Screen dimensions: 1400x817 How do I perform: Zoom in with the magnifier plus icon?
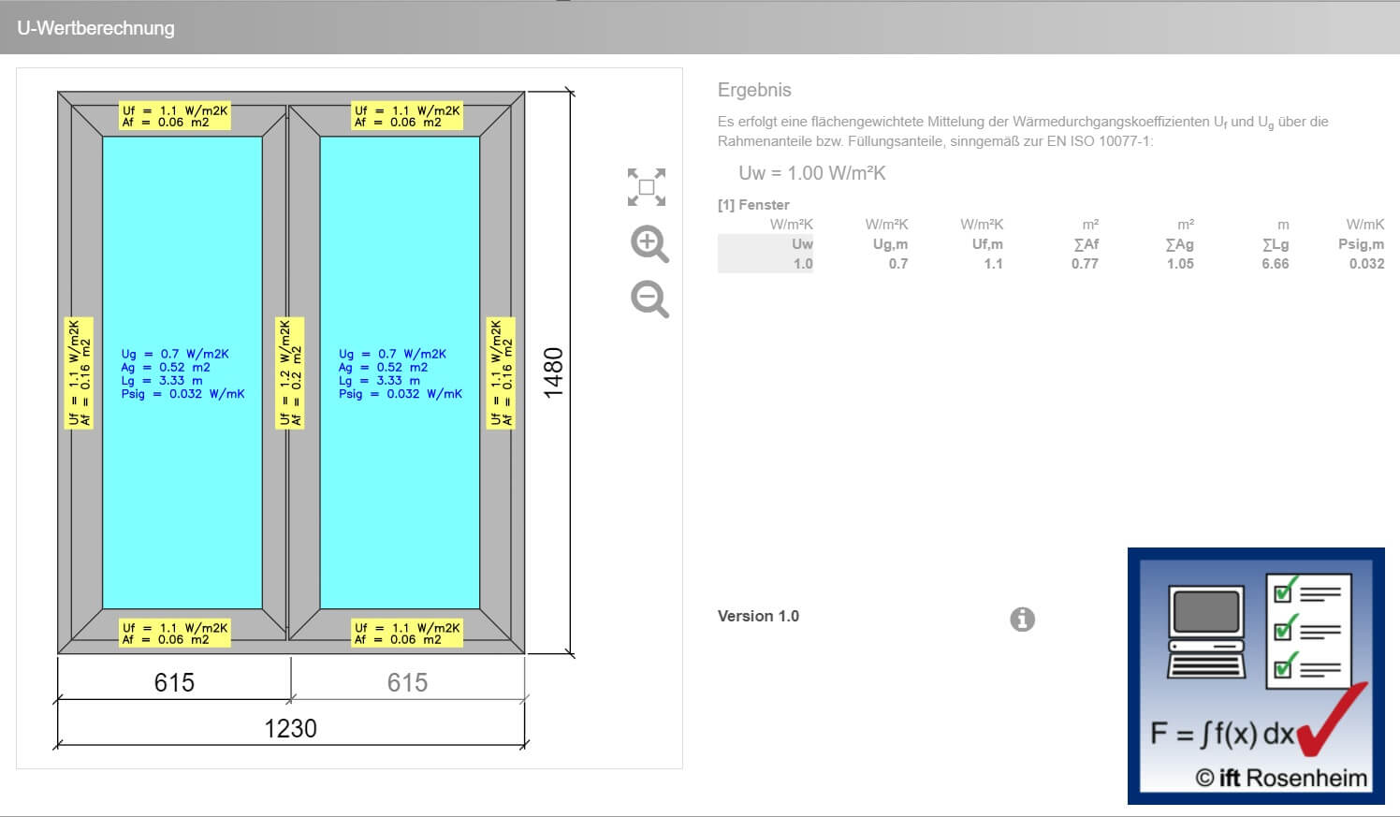[649, 243]
